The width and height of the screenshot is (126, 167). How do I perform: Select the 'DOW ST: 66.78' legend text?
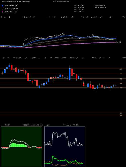(x=10, y=6)
